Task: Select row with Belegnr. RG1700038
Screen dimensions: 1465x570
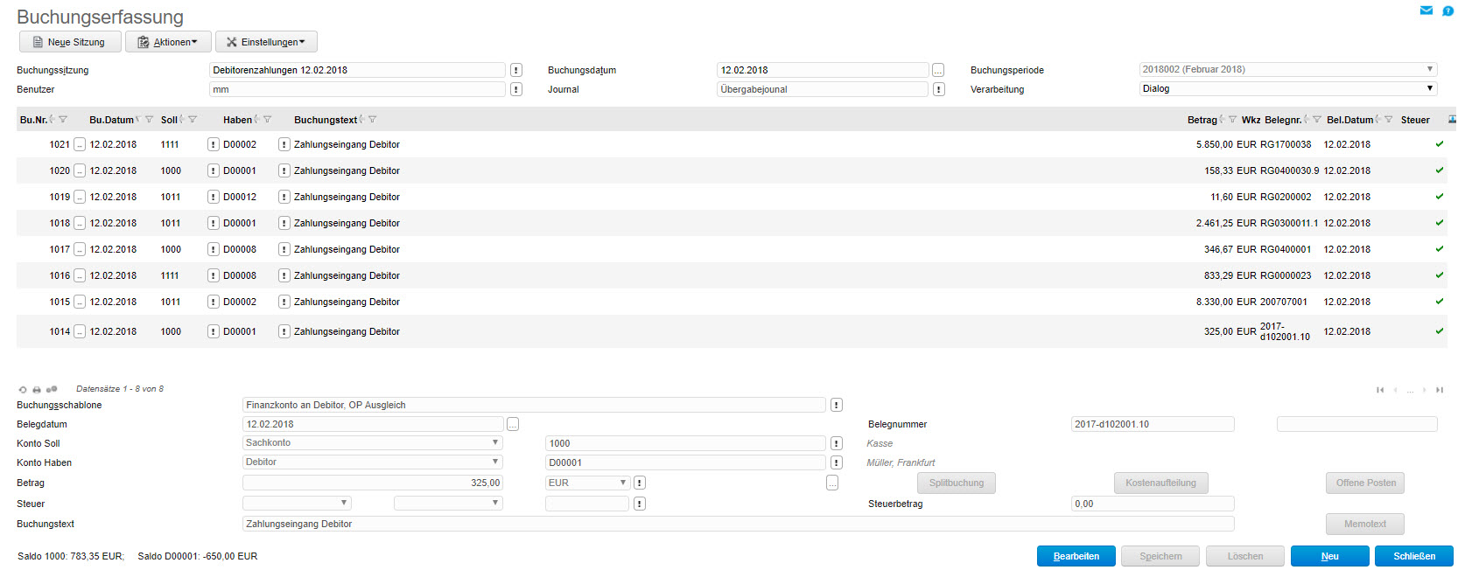Action: click(732, 144)
